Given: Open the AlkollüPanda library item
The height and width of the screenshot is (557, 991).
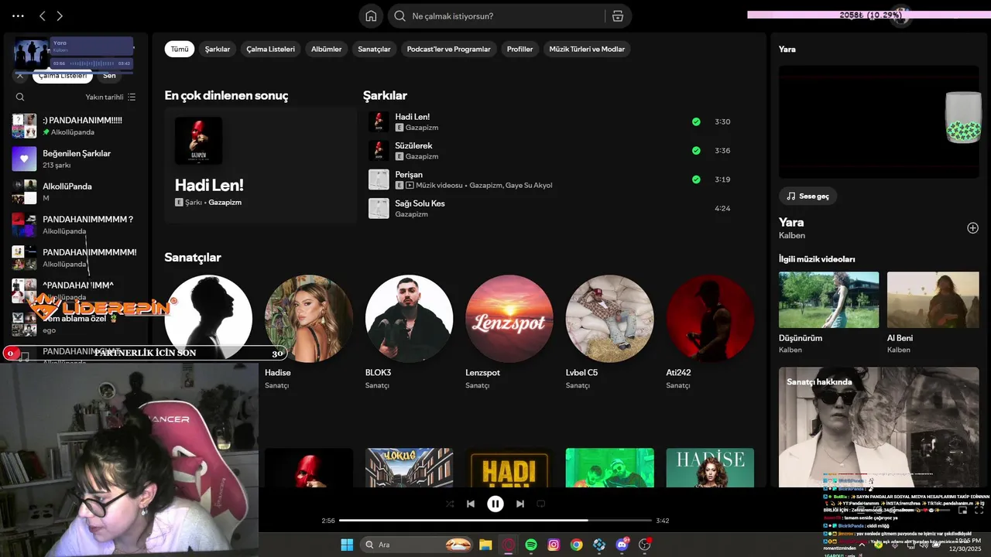Looking at the screenshot, I should pos(76,191).
